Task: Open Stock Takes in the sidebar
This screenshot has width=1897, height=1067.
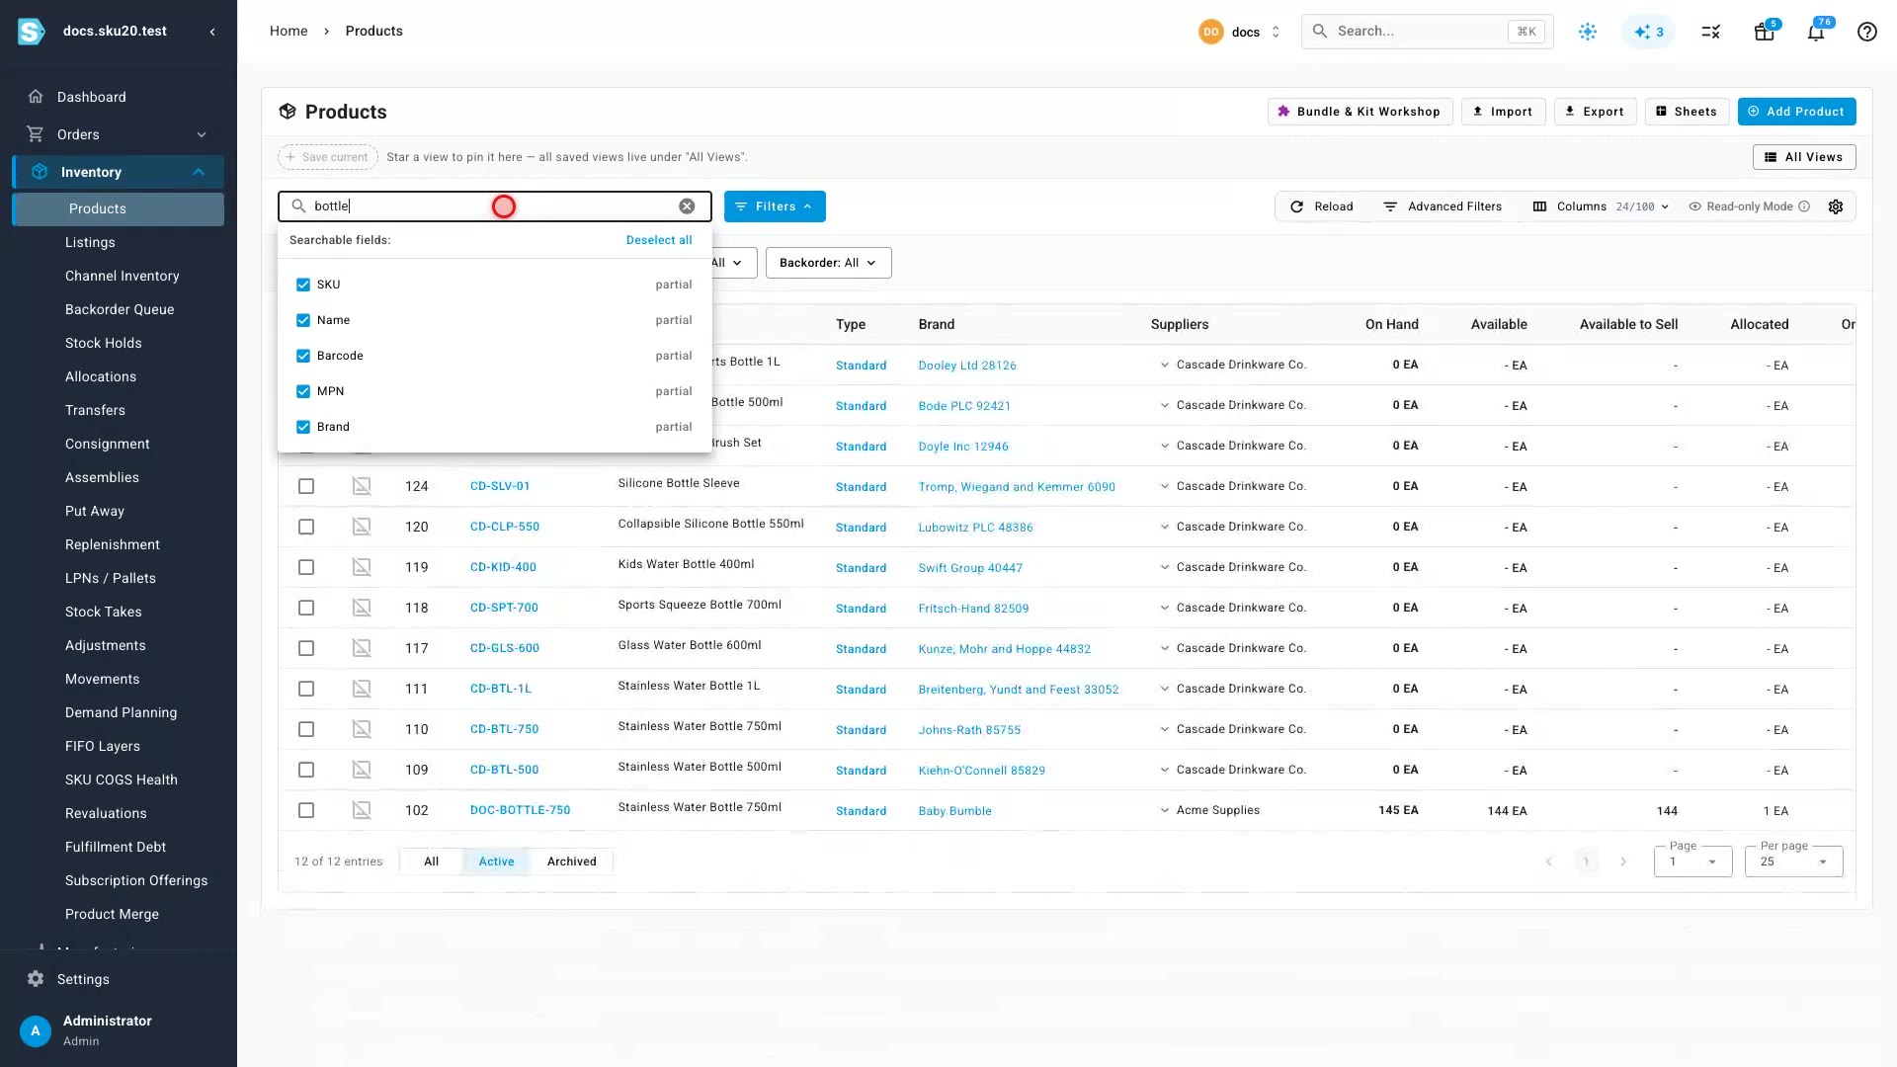Action: (x=104, y=612)
